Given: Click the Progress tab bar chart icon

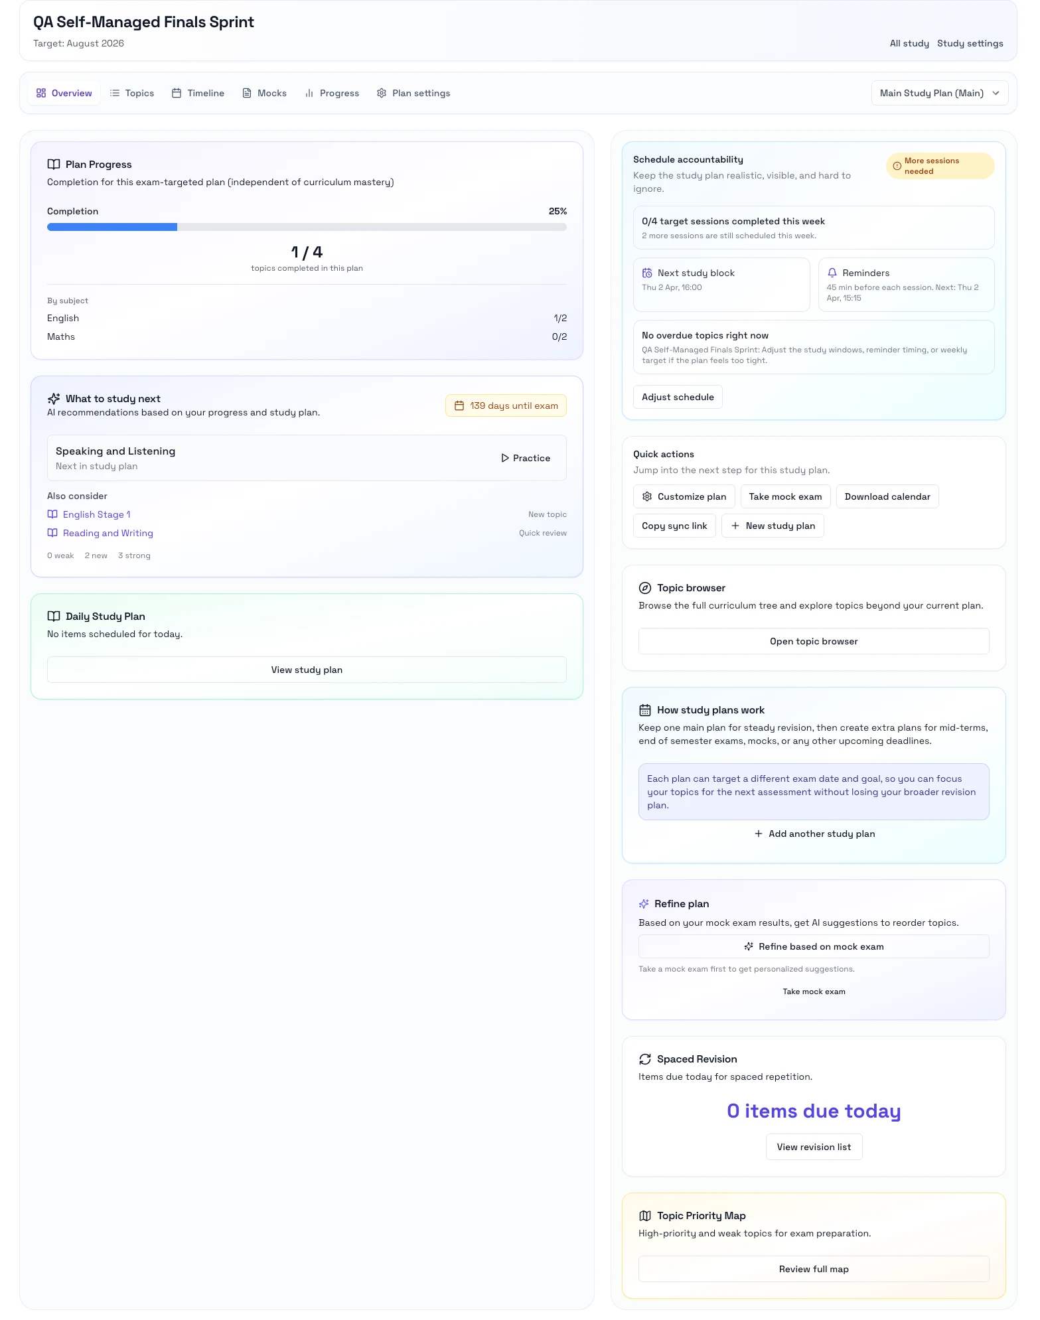Looking at the screenshot, I should [309, 93].
